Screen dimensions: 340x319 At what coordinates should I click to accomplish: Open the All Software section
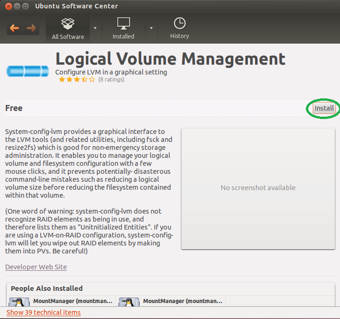click(68, 29)
